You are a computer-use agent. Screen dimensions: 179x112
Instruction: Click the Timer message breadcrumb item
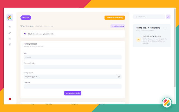(48, 26)
